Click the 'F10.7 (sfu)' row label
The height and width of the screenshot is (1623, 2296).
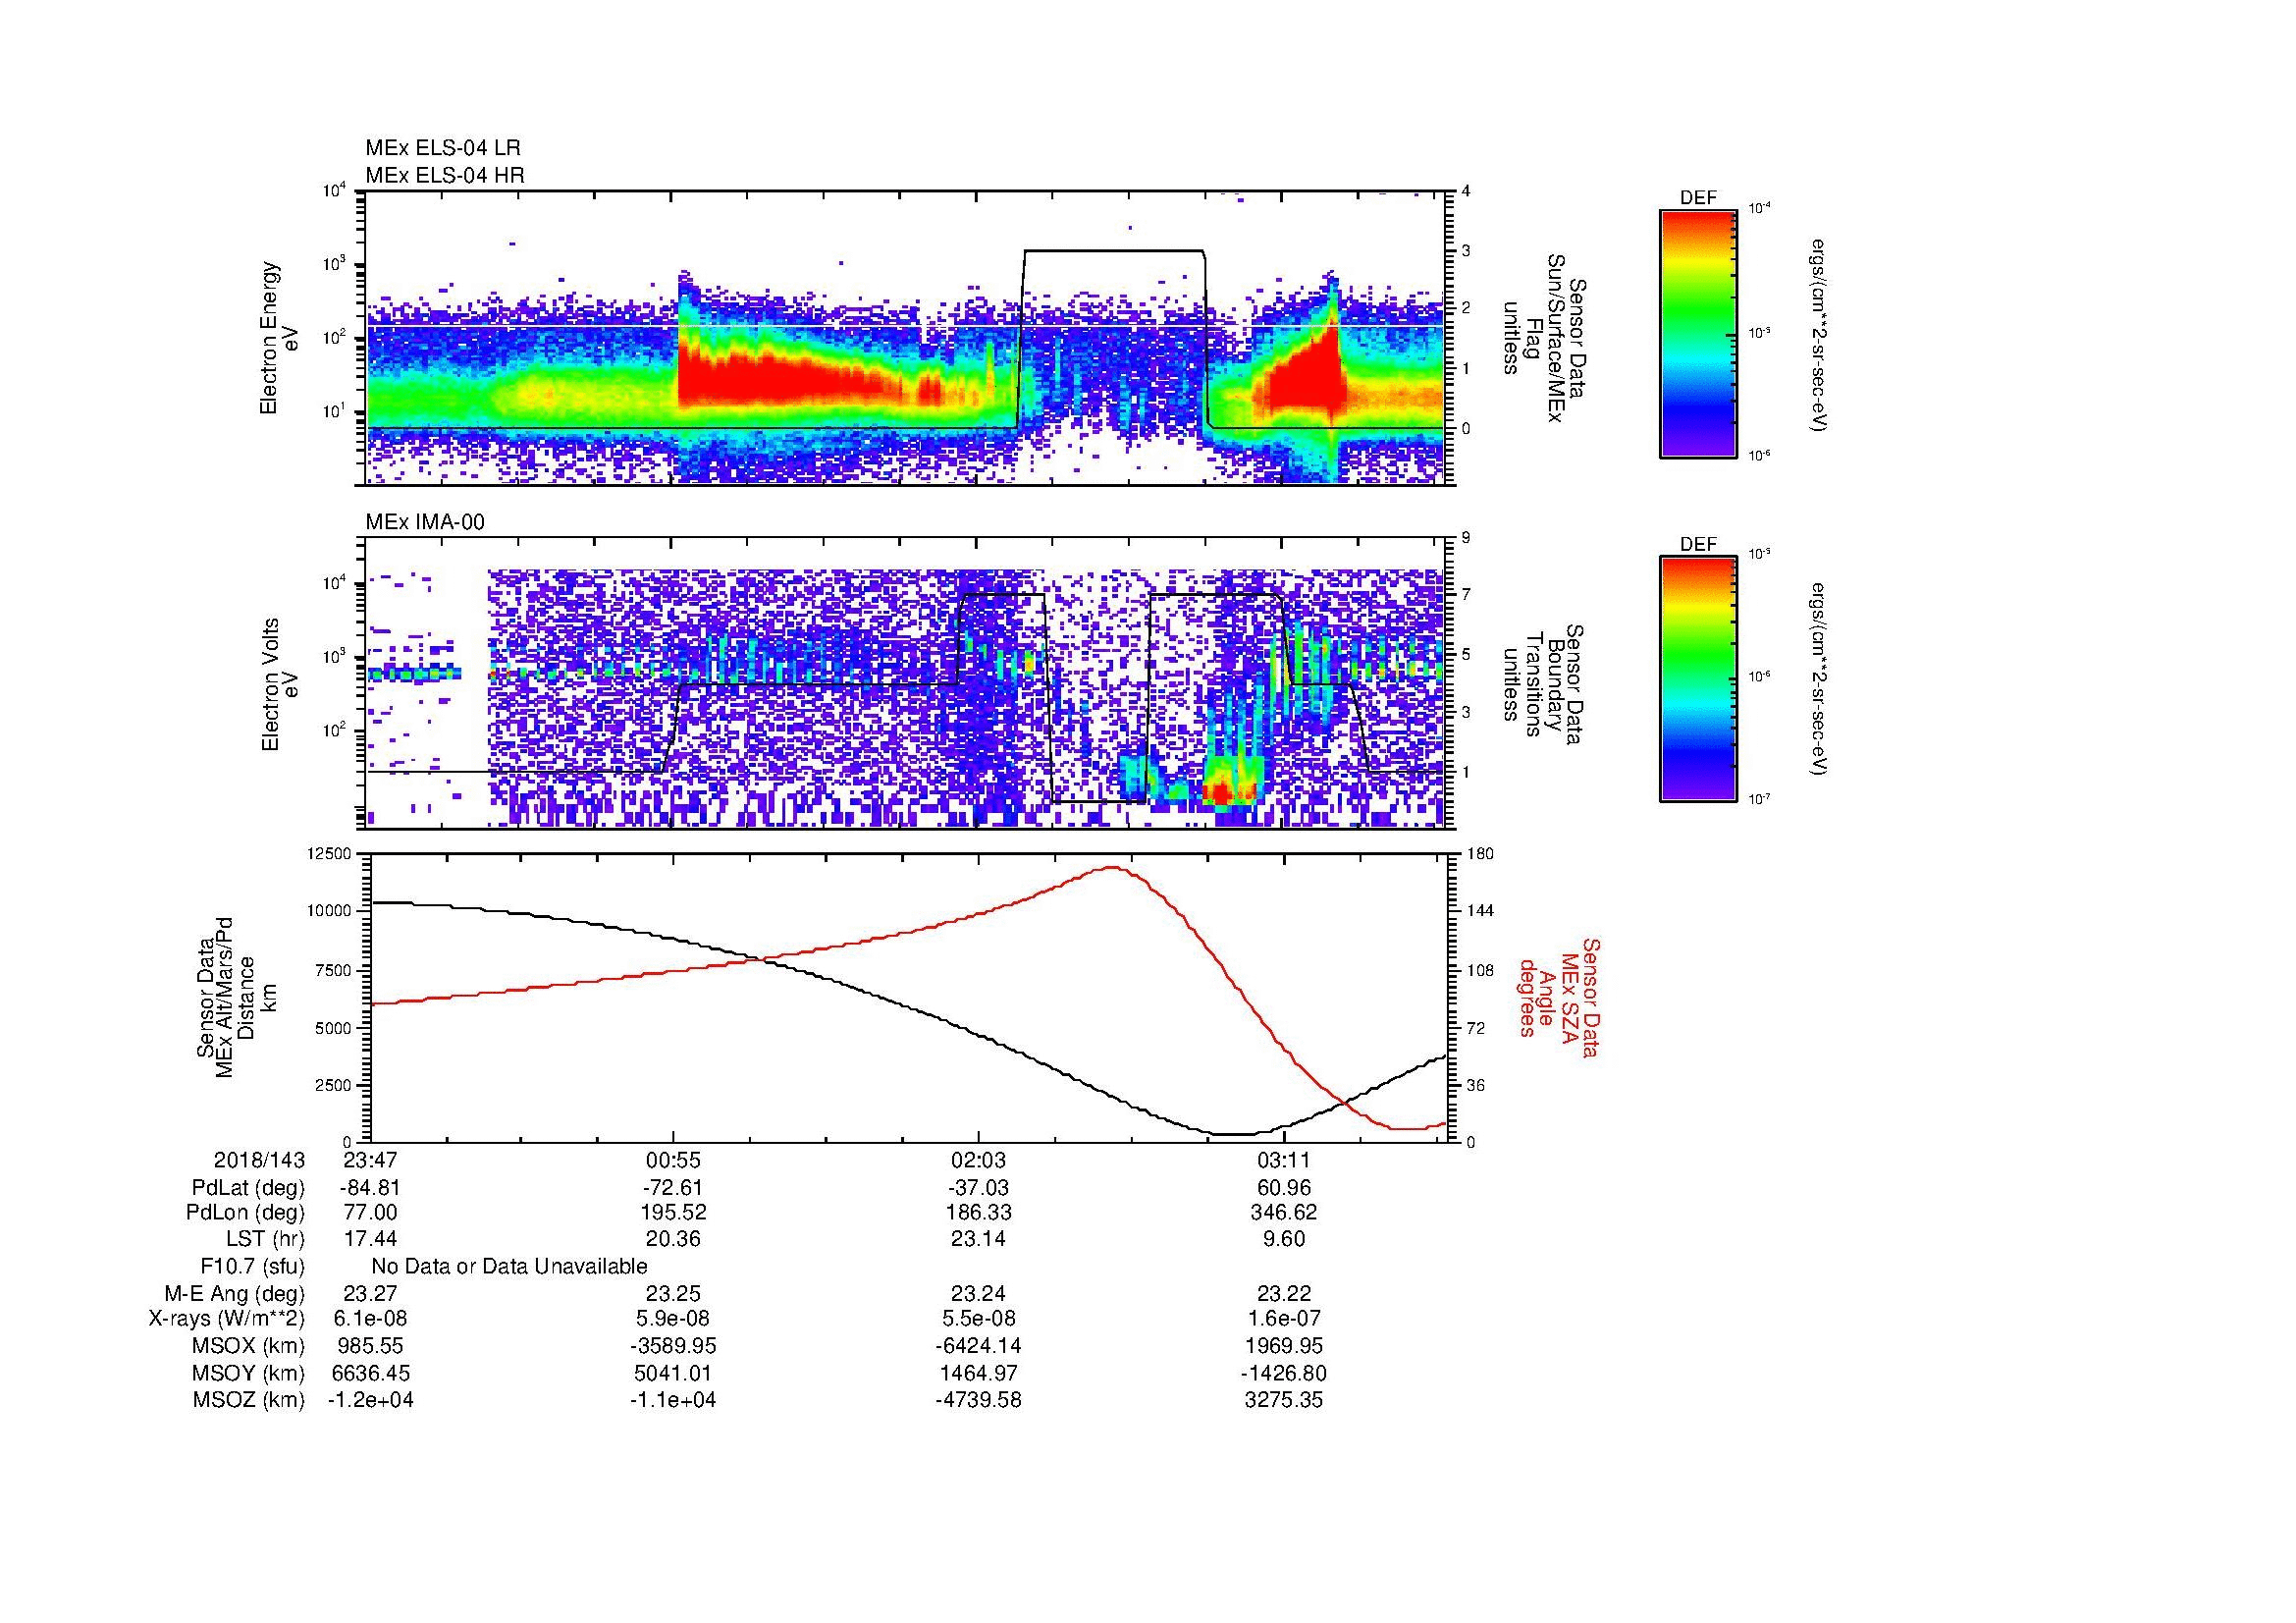252,1267
